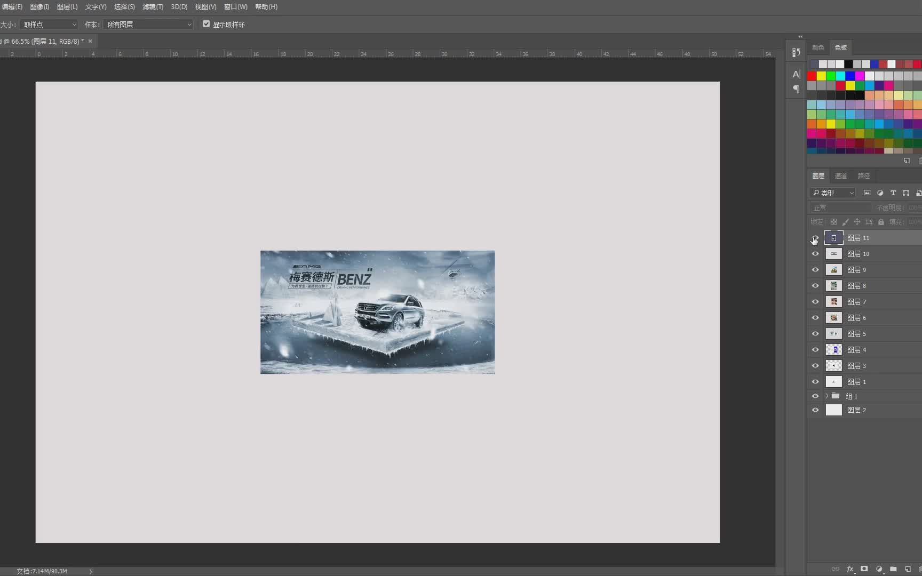The width and height of the screenshot is (922, 576).
Task: Select the 图层 panel tab
Action: [818, 176]
